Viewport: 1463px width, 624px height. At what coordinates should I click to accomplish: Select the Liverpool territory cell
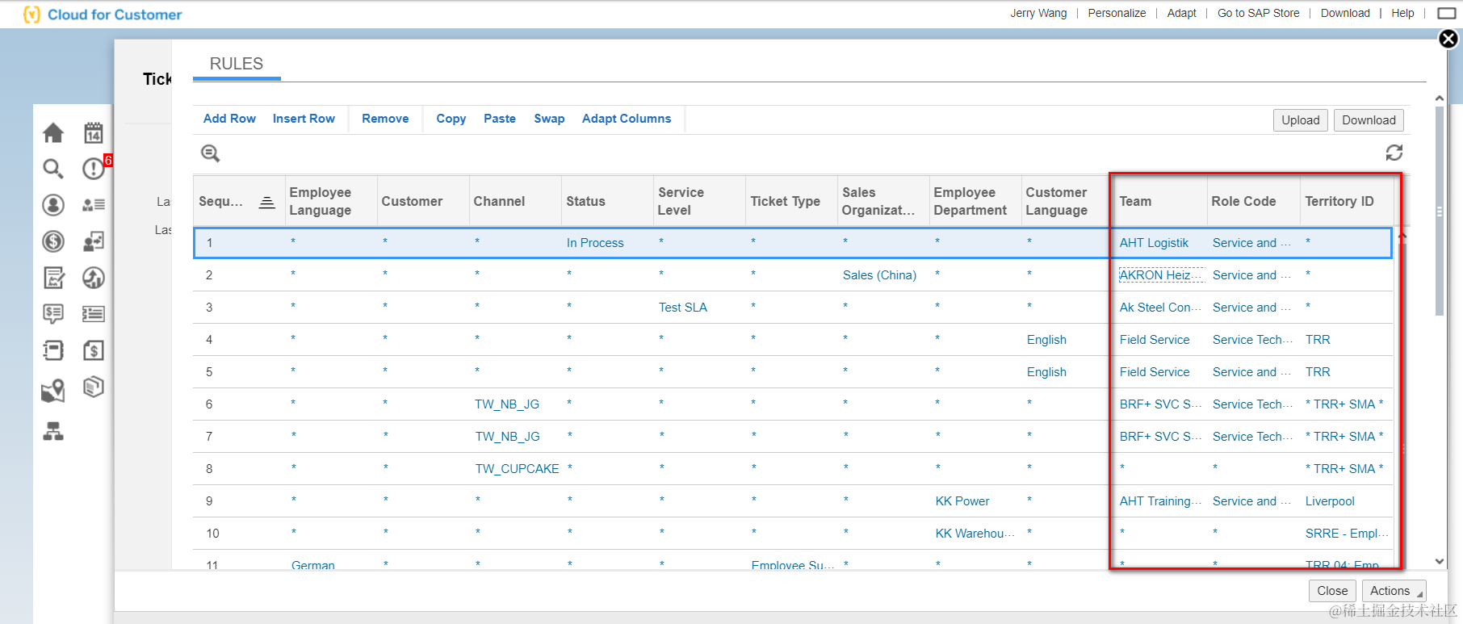tap(1330, 501)
